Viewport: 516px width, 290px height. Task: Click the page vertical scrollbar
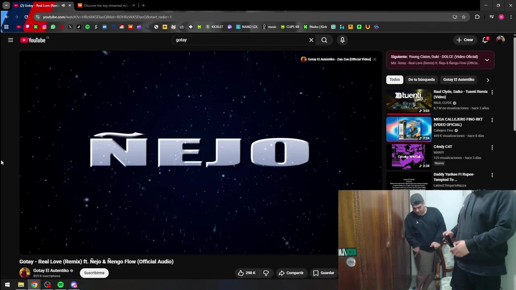[x=514, y=85]
